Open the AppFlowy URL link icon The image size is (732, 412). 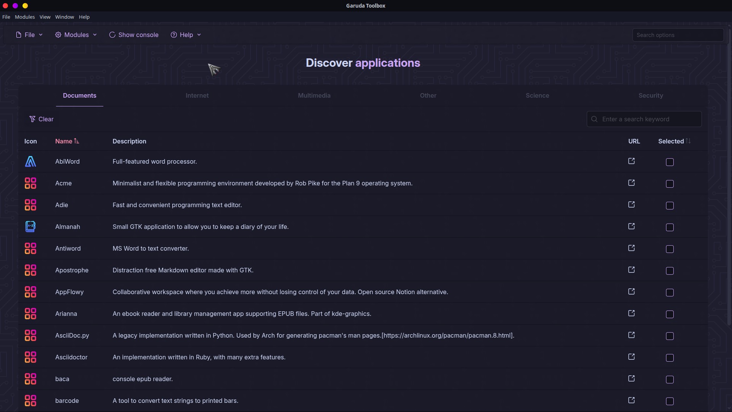(x=631, y=291)
